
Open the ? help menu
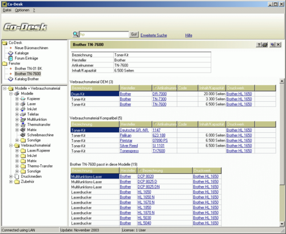34,10
